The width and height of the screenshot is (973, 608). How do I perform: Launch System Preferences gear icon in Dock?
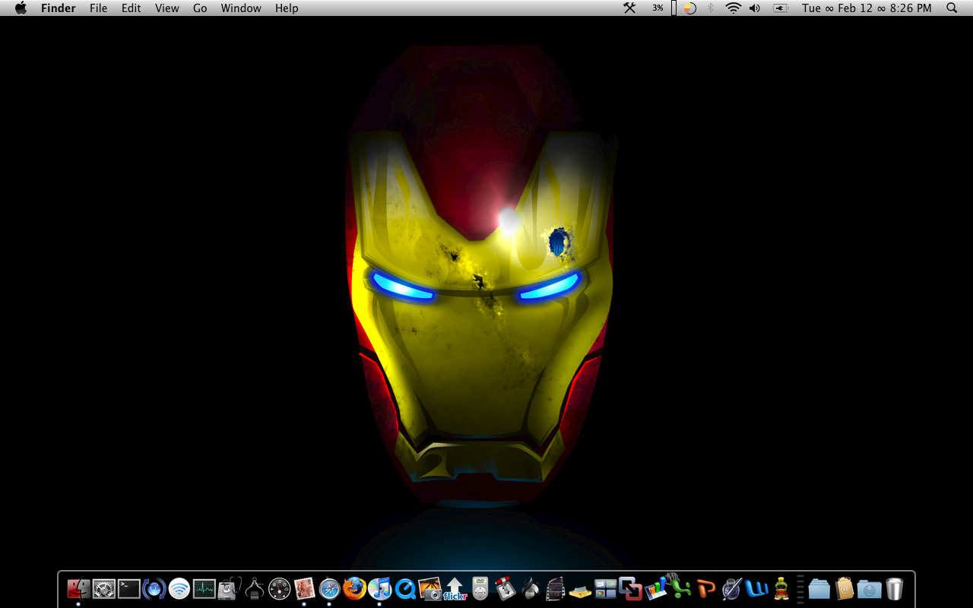click(103, 588)
